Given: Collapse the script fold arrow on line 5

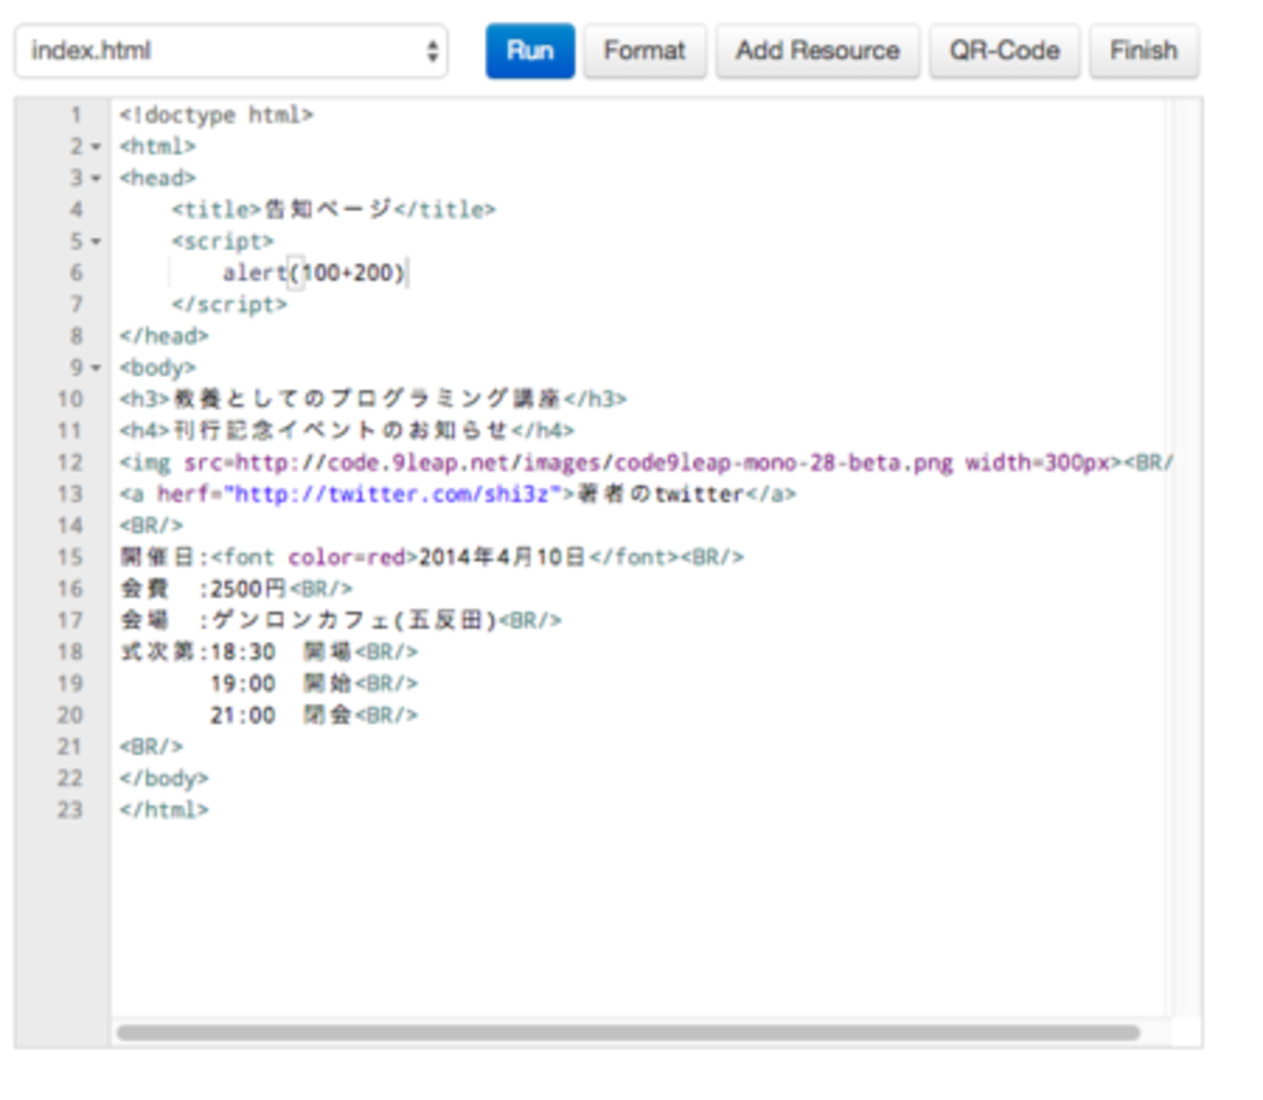Looking at the screenshot, I should pos(96,242).
